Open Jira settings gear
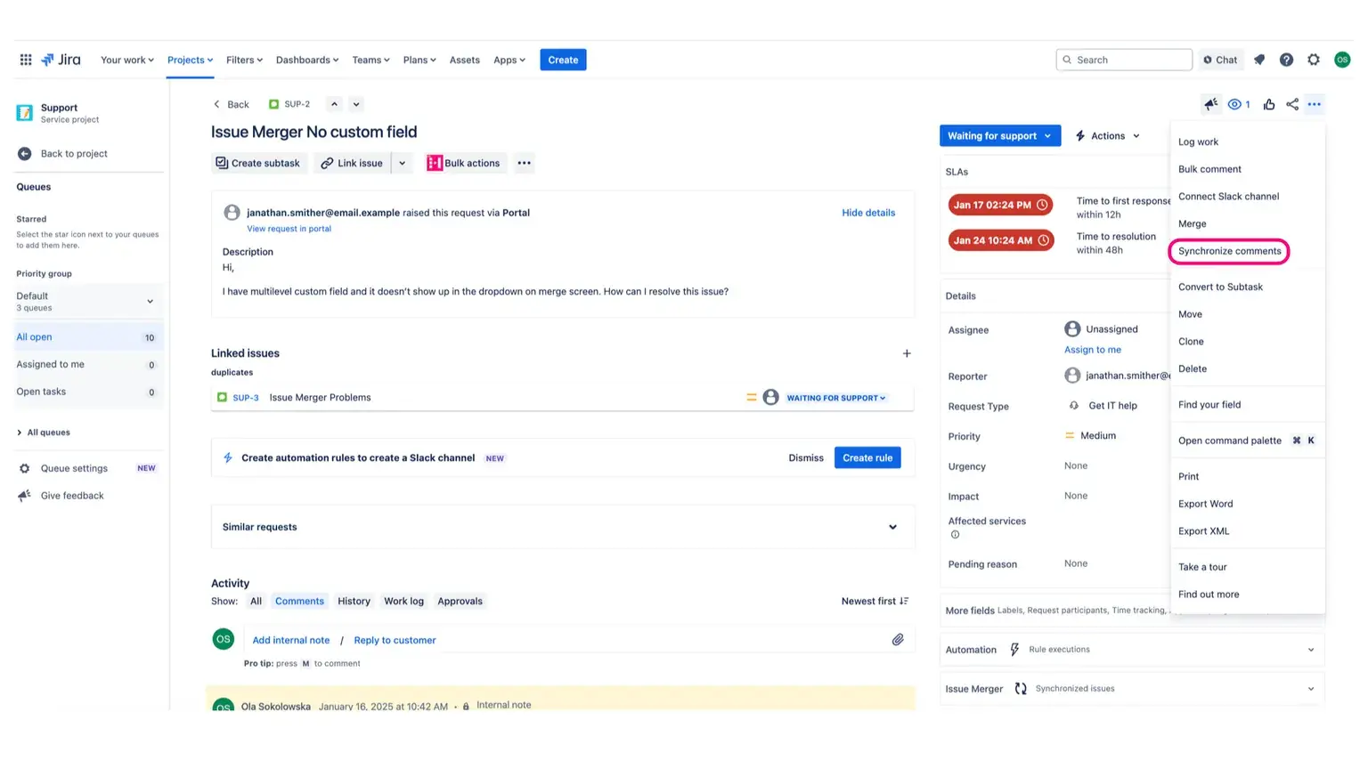Screen dimensions: 1368x769 tap(1314, 60)
